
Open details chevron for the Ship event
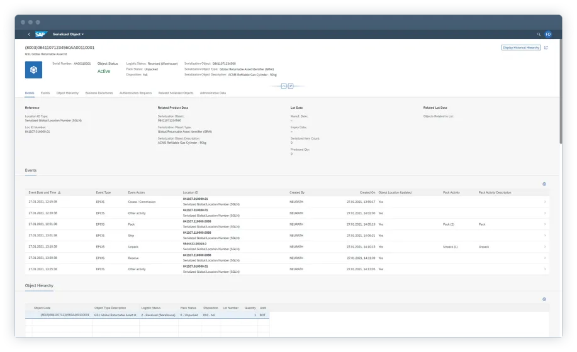tap(545, 235)
